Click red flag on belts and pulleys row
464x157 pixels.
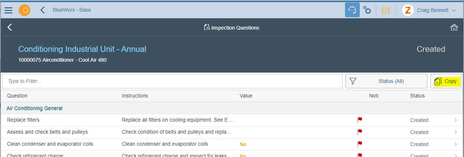(360, 132)
